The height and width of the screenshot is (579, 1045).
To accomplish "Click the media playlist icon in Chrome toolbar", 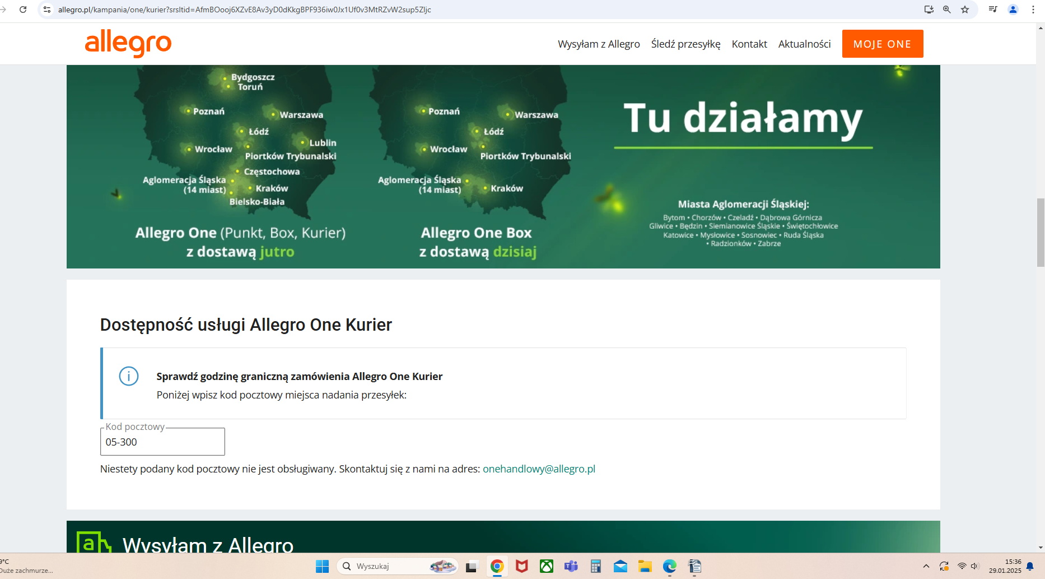I will (x=992, y=10).
